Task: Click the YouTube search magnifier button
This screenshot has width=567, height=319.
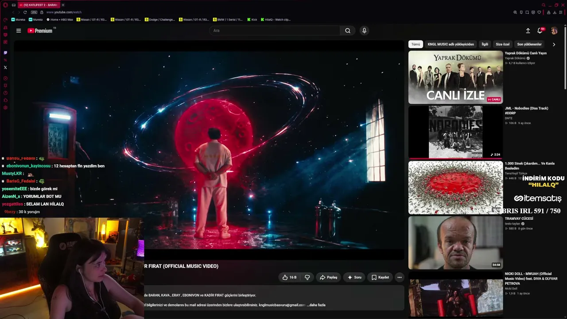Action: (348, 31)
